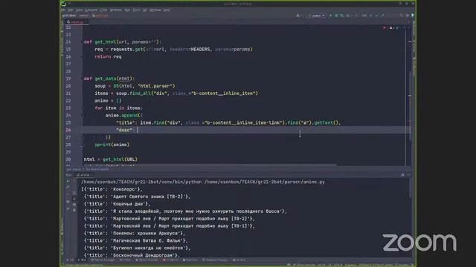
Task: Click the Debug bug icon
Action: click(336, 16)
